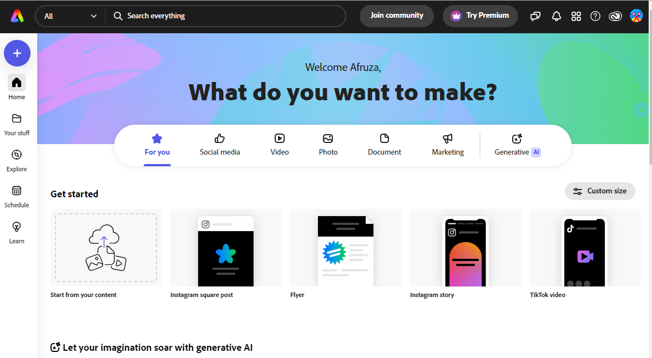The height and width of the screenshot is (358, 652).
Task: Open your profile avatar
Action: click(x=636, y=16)
